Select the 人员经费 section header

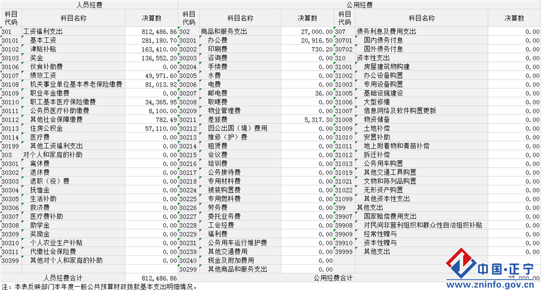pos(89,5)
